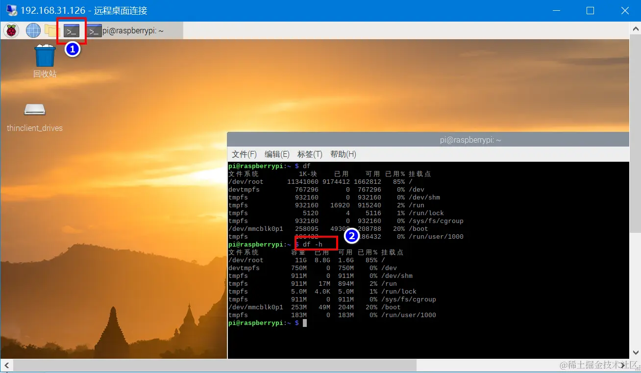This screenshot has height=373, width=641.
Task: Launch the terminal from the taskbar
Action: point(72,31)
